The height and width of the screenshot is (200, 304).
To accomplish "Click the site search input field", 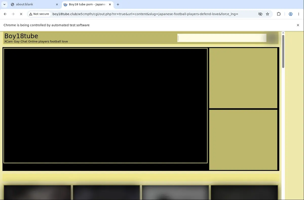I will coord(222,38).
